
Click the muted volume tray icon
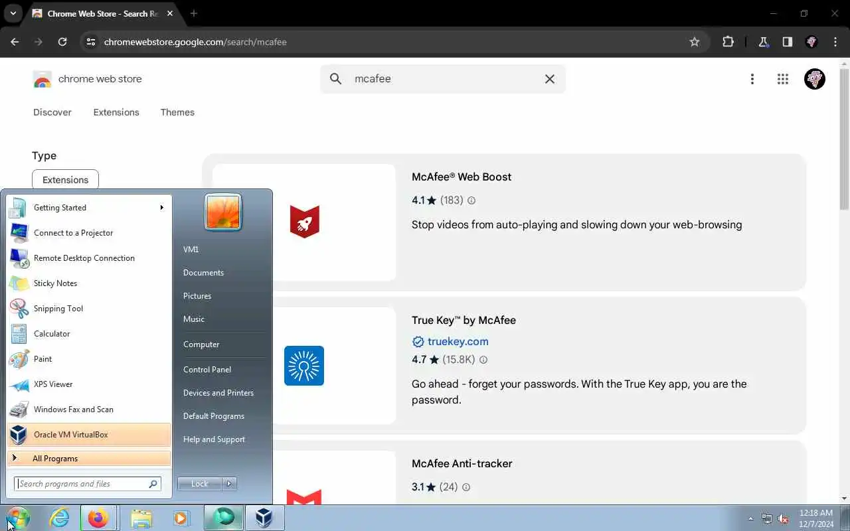coord(784,519)
